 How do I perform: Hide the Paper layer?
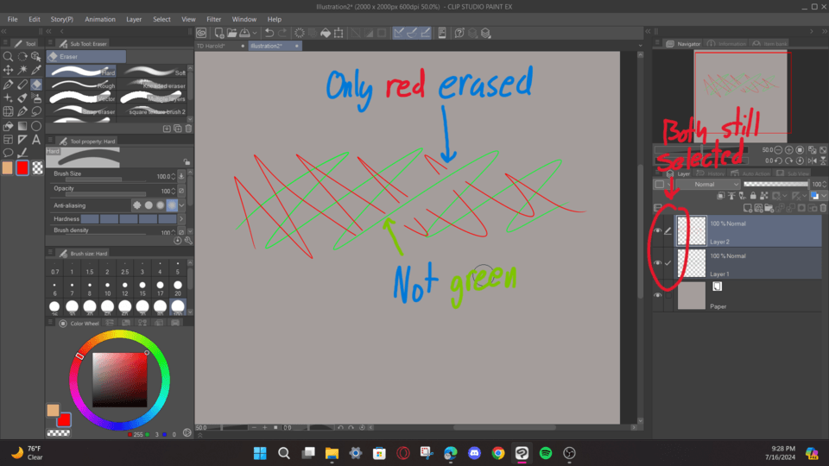pyautogui.click(x=658, y=295)
